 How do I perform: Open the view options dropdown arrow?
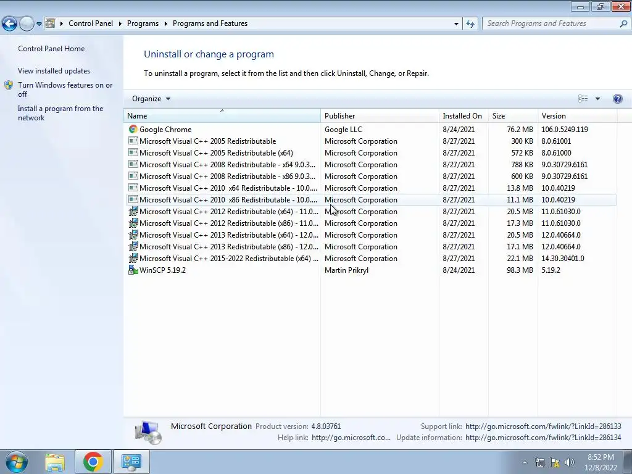597,99
